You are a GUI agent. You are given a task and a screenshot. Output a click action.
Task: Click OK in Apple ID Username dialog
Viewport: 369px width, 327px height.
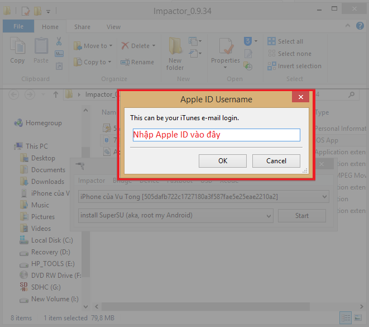[222, 161]
